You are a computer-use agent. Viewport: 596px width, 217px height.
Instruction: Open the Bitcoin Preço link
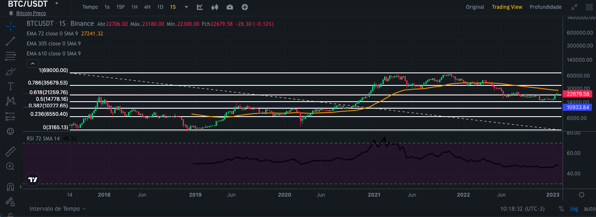(31, 13)
